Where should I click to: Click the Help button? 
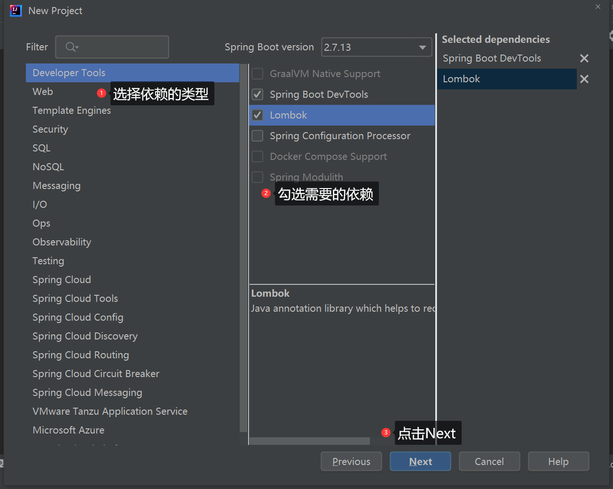tap(558, 461)
